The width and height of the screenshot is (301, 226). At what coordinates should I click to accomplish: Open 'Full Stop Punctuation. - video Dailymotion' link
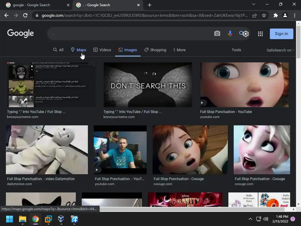[x=41, y=179]
